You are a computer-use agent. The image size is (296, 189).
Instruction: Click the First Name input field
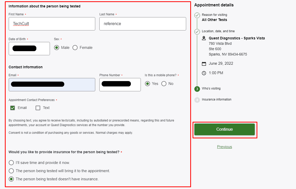(52, 24)
